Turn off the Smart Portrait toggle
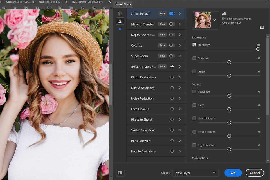 pyautogui.click(x=172, y=13)
